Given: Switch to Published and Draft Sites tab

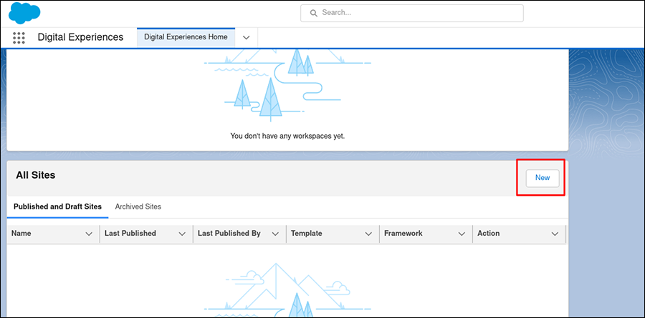Looking at the screenshot, I should [x=57, y=207].
